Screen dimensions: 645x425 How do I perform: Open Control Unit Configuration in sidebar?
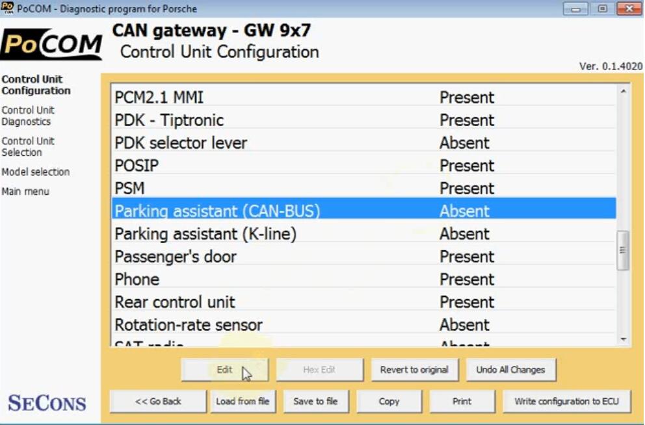pos(36,84)
